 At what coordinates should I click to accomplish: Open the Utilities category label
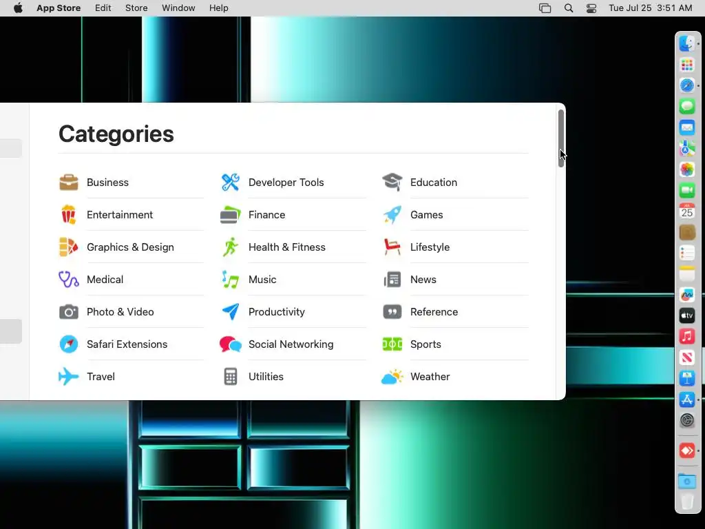(266, 377)
